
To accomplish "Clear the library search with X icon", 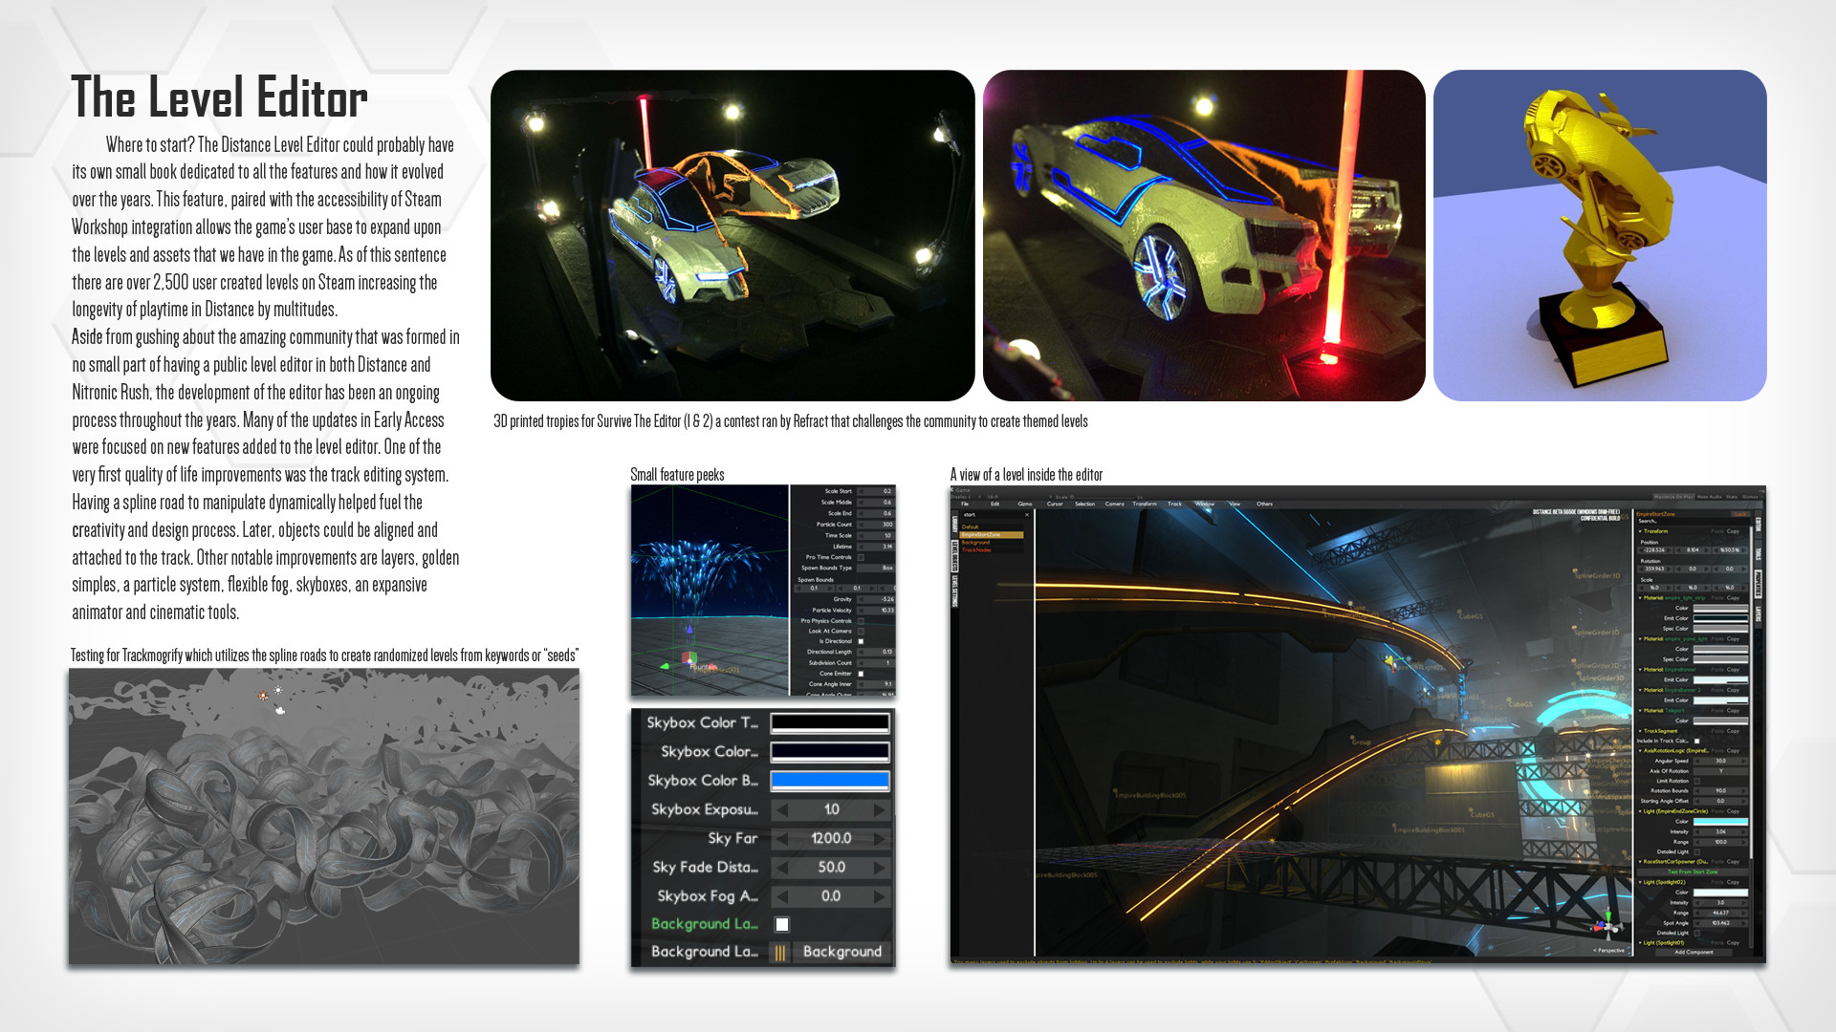I will (1027, 515).
